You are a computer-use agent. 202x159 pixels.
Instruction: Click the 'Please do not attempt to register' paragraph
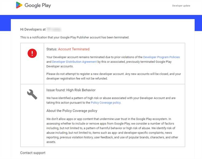pos(114,76)
